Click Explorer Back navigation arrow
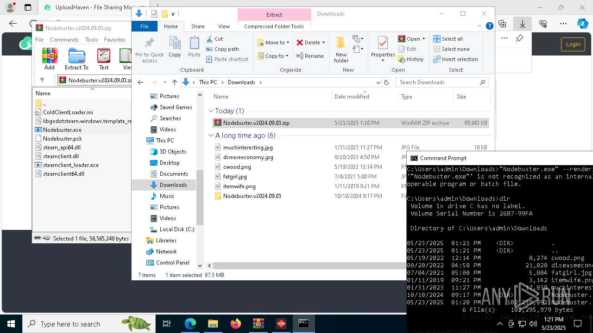The height and width of the screenshot is (333, 593). tap(140, 82)
